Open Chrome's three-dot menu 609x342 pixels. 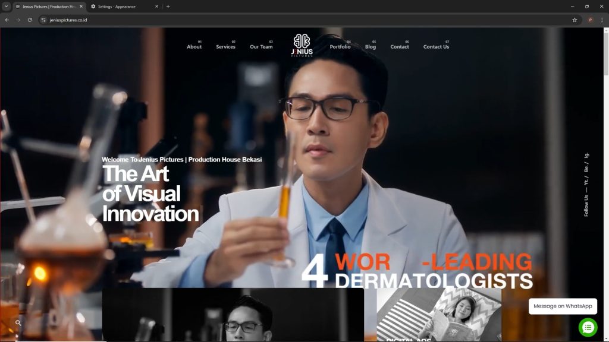[x=601, y=20]
